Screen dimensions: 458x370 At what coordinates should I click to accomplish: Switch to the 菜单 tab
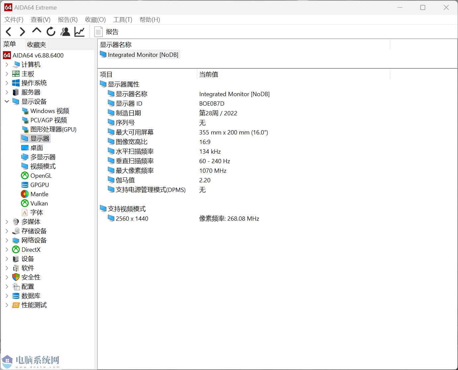coord(10,44)
